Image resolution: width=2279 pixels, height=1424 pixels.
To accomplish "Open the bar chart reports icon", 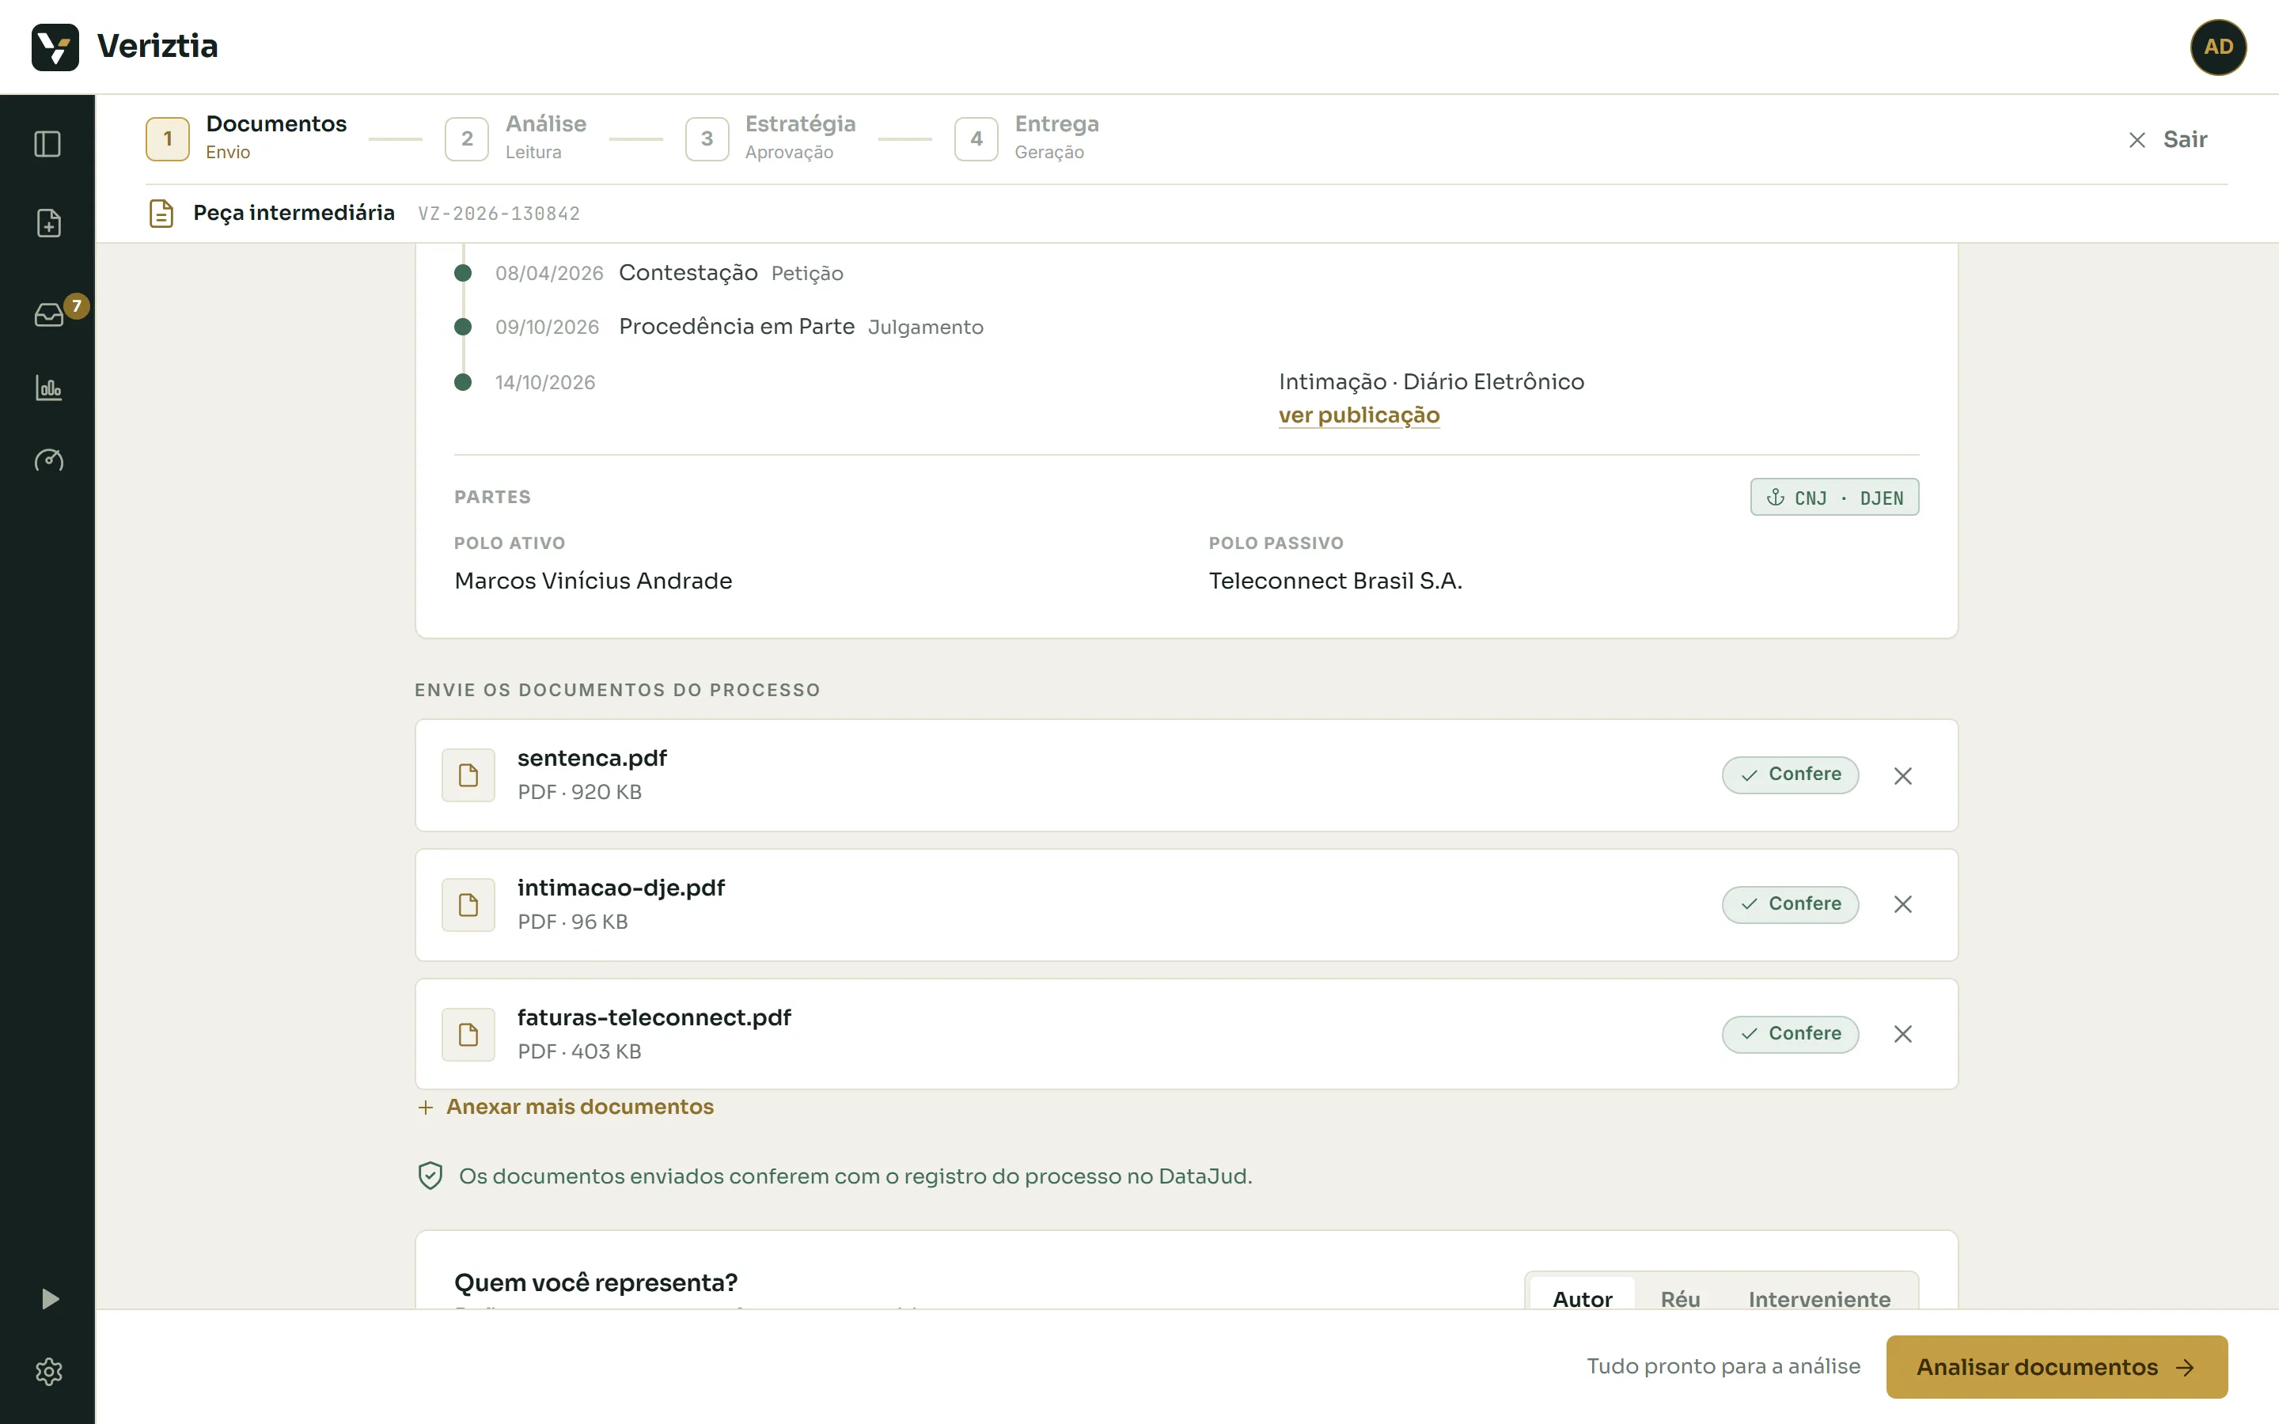I will [x=48, y=387].
